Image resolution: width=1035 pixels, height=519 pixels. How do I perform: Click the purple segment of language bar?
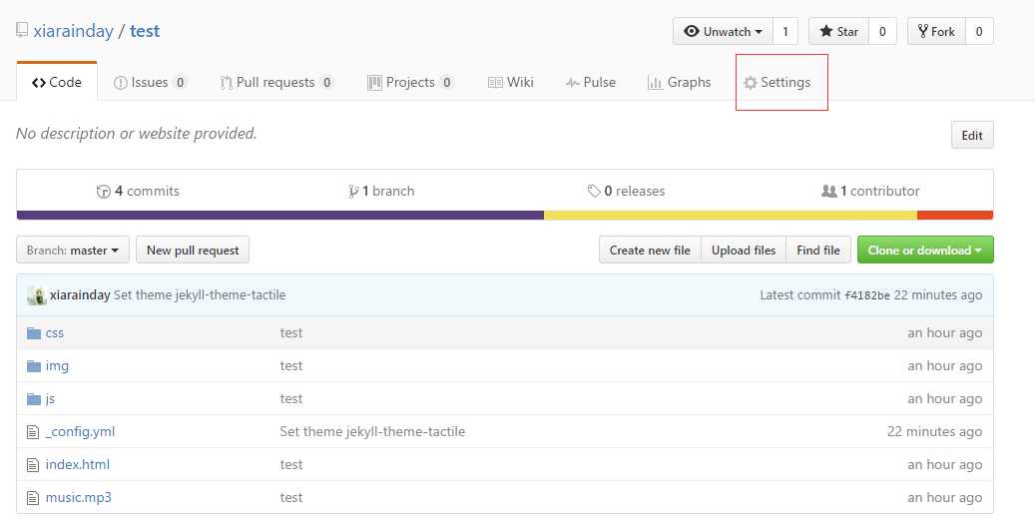click(x=279, y=216)
